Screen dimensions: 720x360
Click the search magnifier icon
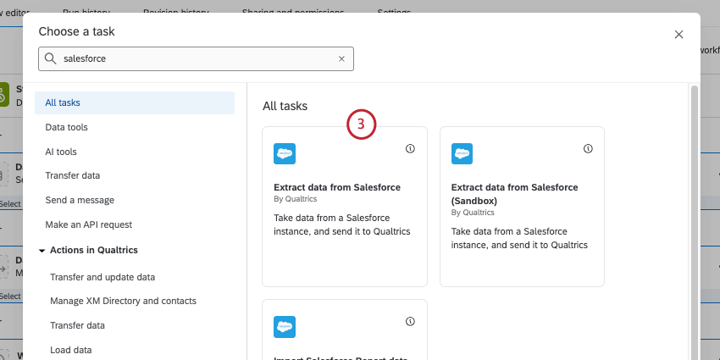point(51,58)
